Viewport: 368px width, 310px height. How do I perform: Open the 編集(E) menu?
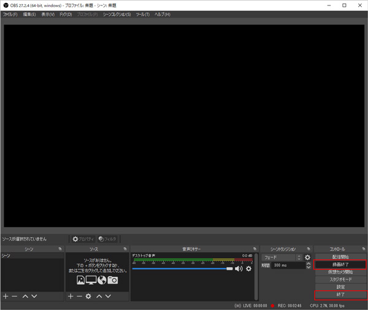click(x=29, y=14)
